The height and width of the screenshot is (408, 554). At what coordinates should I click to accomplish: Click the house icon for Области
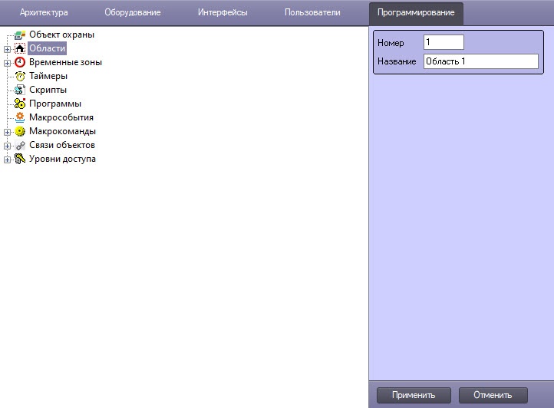pyautogui.click(x=20, y=48)
